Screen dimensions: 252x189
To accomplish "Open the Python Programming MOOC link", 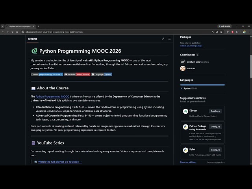I will click(52, 96).
